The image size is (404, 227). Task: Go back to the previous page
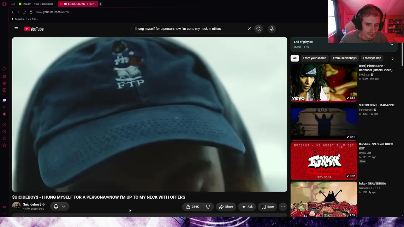coord(13,12)
